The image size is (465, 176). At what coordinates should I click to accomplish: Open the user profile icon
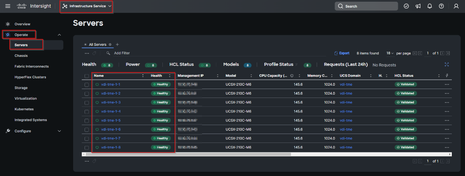pos(456,6)
